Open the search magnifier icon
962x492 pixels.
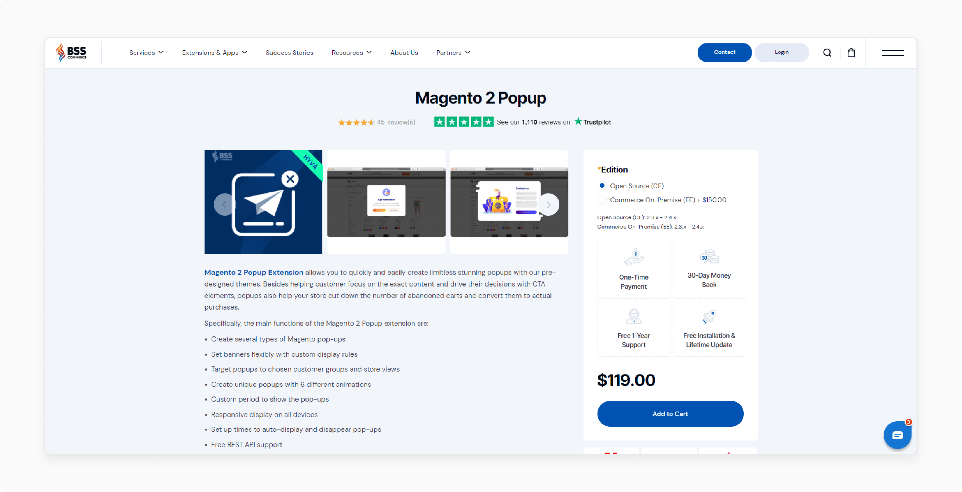[x=827, y=53]
